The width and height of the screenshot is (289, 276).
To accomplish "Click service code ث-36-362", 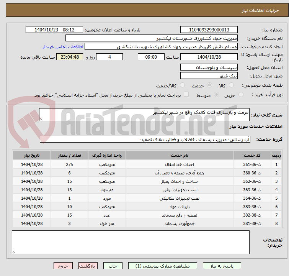I will [252, 181].
